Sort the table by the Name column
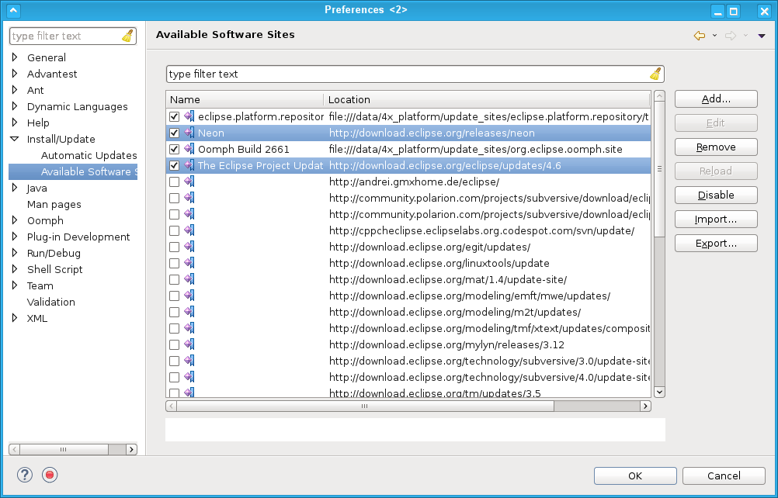778x498 pixels. point(245,99)
